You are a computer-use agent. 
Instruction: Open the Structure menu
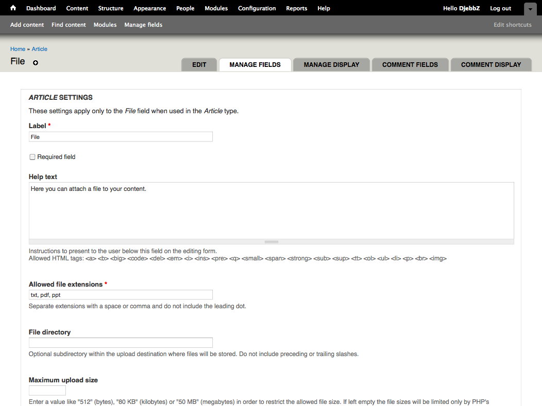point(111,8)
